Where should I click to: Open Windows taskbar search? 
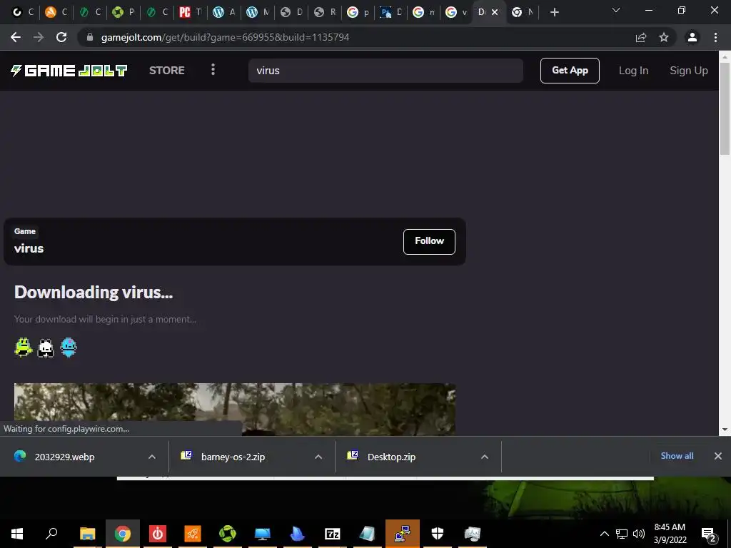point(51,534)
